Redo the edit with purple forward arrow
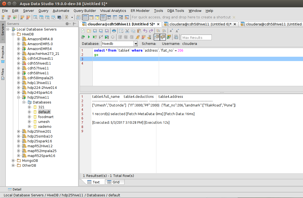 151,31
